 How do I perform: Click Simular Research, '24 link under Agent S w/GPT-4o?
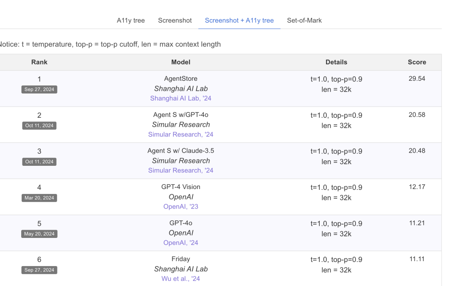[180, 134]
